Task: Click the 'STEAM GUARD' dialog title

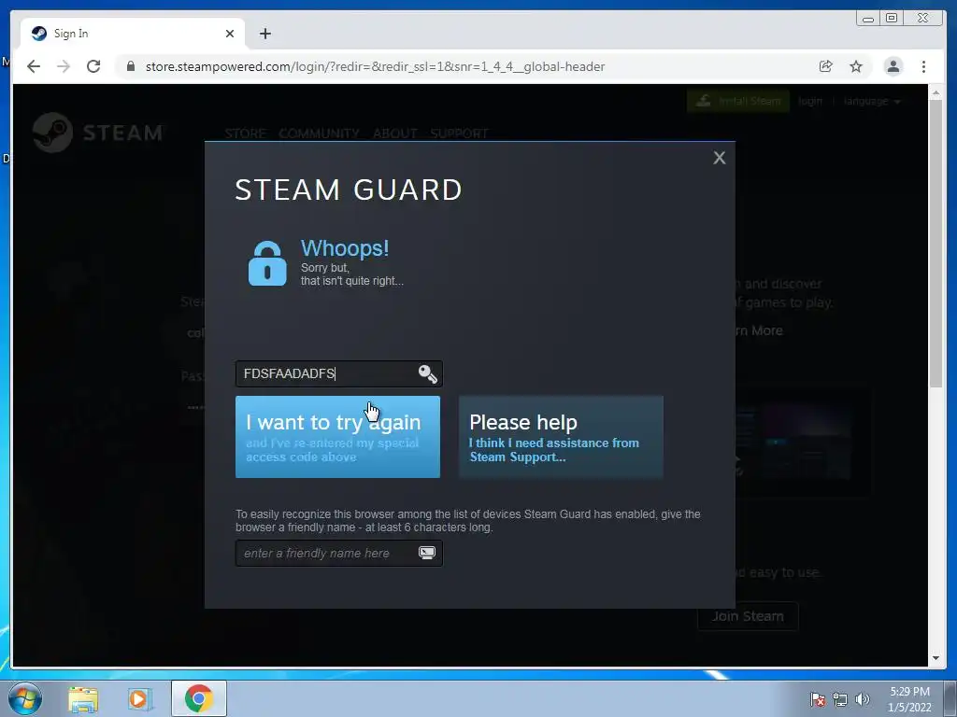Action: pyautogui.click(x=349, y=190)
